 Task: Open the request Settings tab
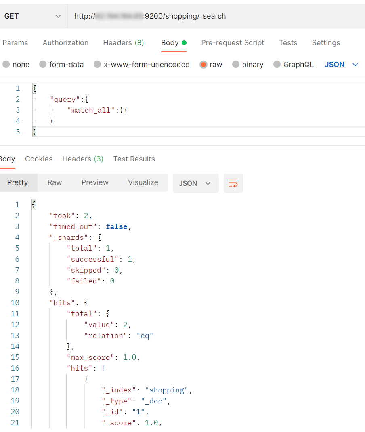(326, 43)
